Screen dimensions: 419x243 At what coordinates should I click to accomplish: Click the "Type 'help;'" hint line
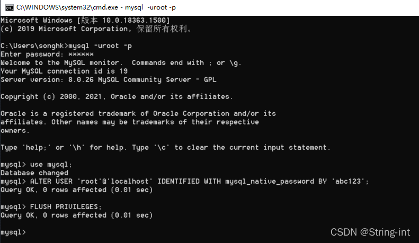click(x=165, y=147)
